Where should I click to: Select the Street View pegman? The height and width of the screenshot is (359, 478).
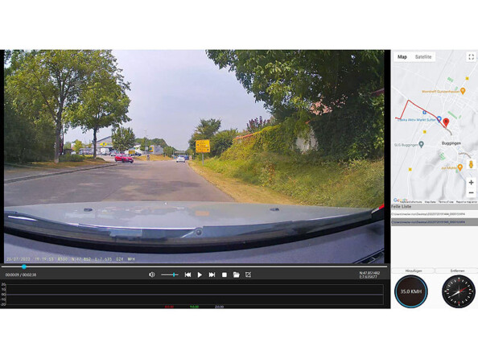tap(471, 164)
